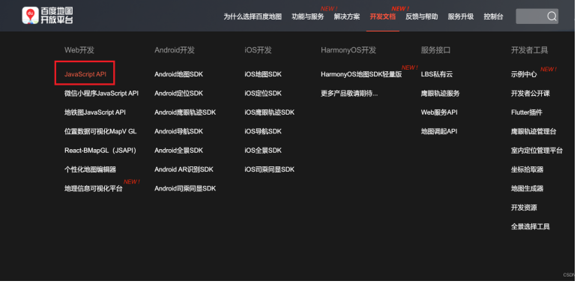Open 地铁图JavaScript API link

coord(95,112)
